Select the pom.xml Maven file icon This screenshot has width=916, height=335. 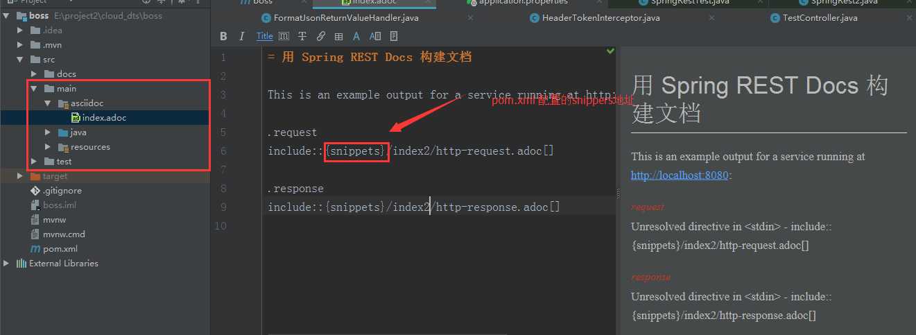(x=36, y=249)
